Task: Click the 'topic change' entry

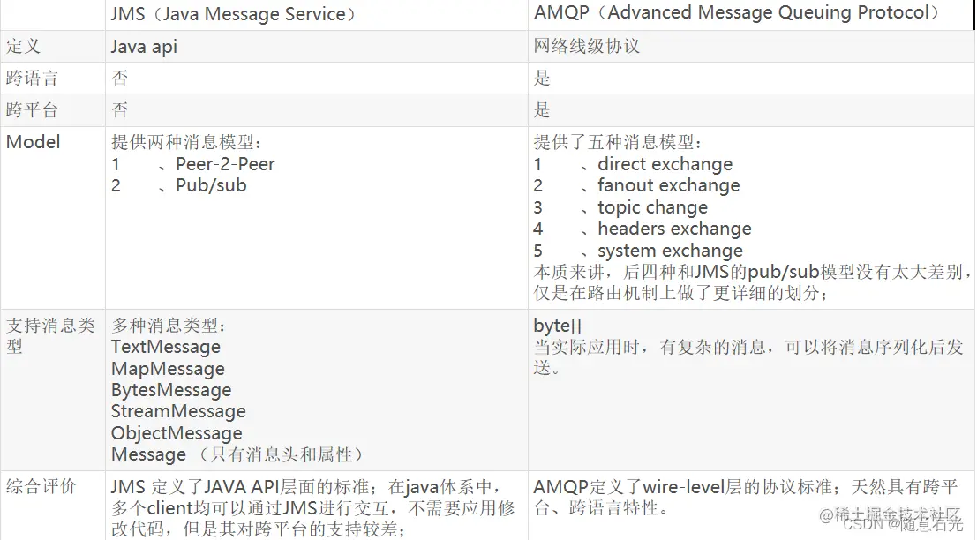Action: 652,206
